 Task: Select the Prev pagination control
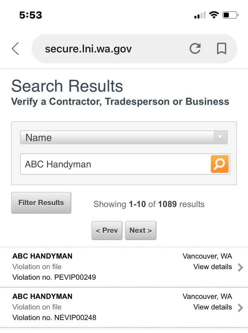[106, 230]
